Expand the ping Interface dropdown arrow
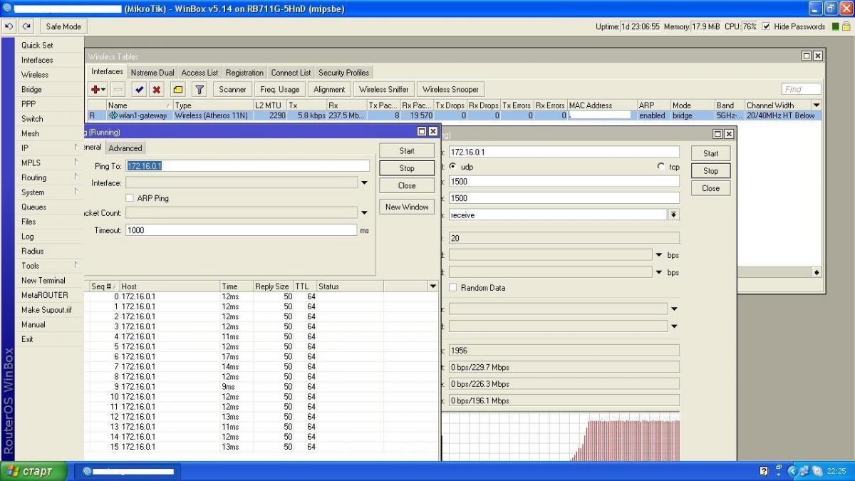The width and height of the screenshot is (855, 481). tap(364, 183)
